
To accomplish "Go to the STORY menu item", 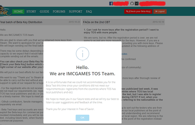I will 31,12.
